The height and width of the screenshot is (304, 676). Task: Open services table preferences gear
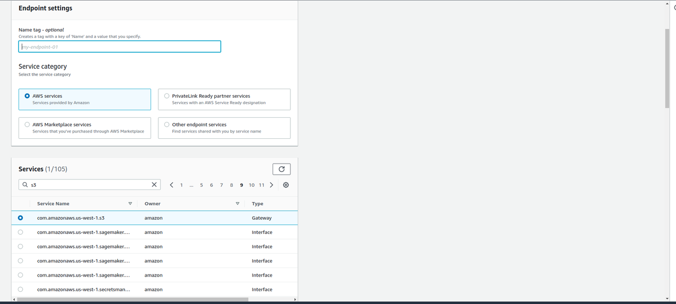(286, 185)
